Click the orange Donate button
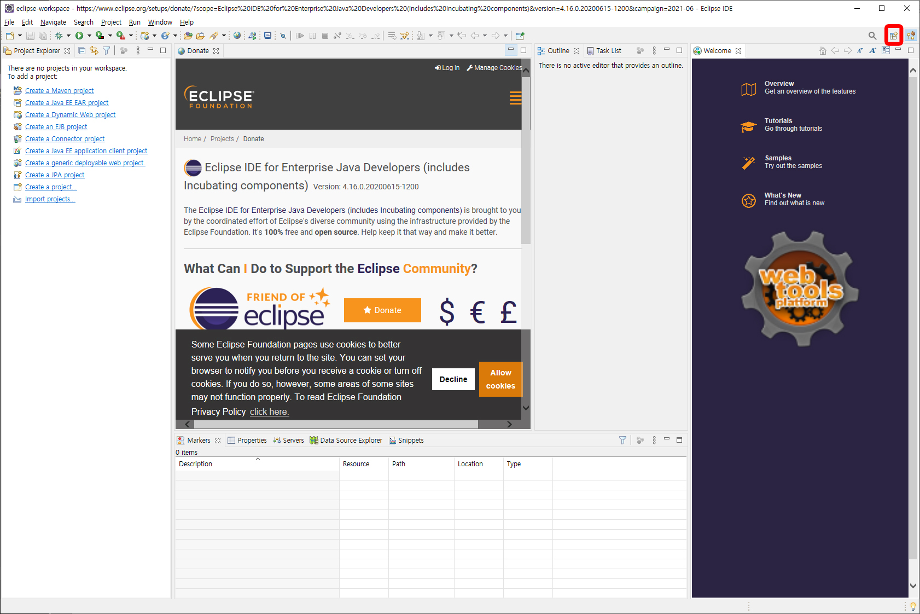This screenshot has width=920, height=614. coord(382,310)
